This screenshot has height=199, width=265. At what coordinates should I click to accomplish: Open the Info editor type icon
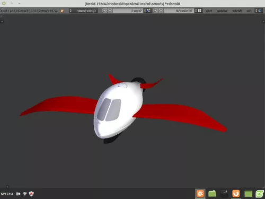(260, 11)
